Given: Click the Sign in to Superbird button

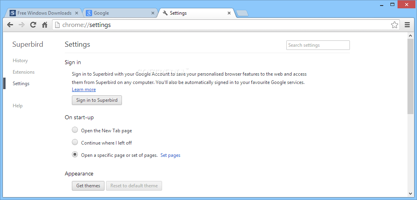Looking at the screenshot, I should tap(97, 100).
